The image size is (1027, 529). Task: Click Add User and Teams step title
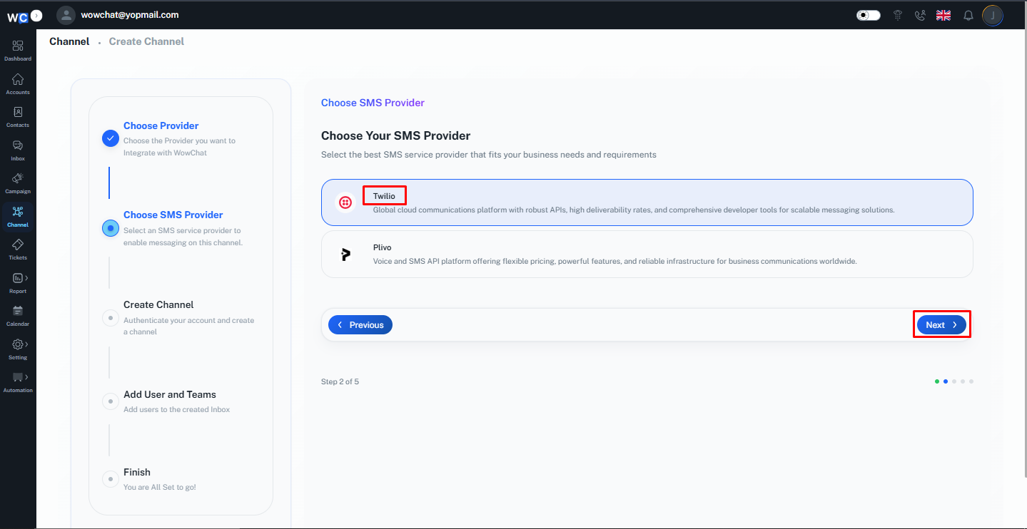pyautogui.click(x=170, y=394)
